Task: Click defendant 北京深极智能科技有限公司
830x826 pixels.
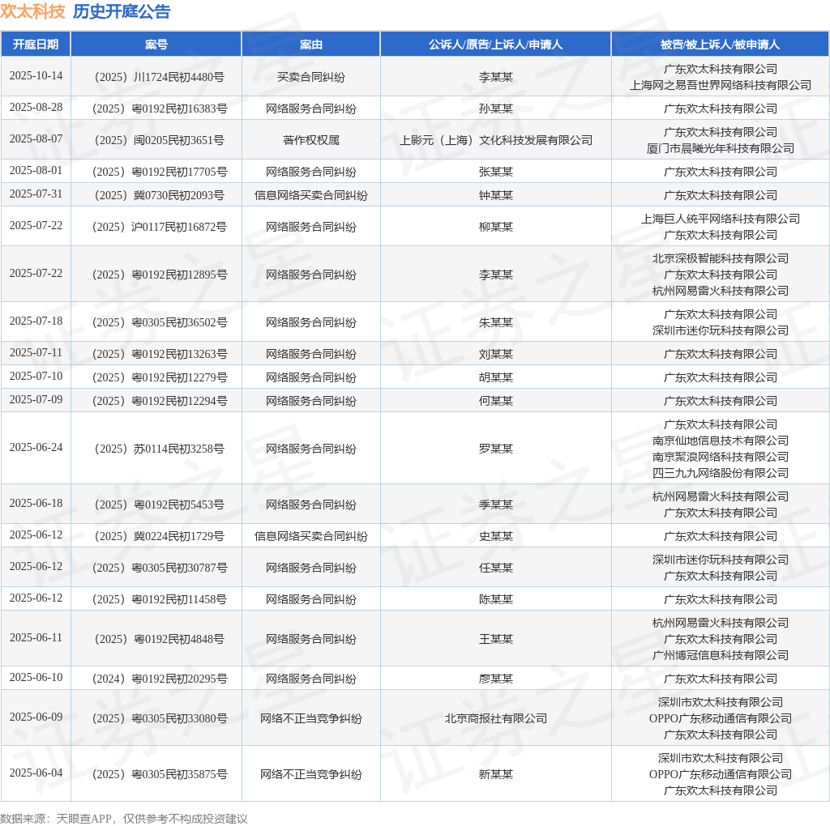Action: point(720,258)
